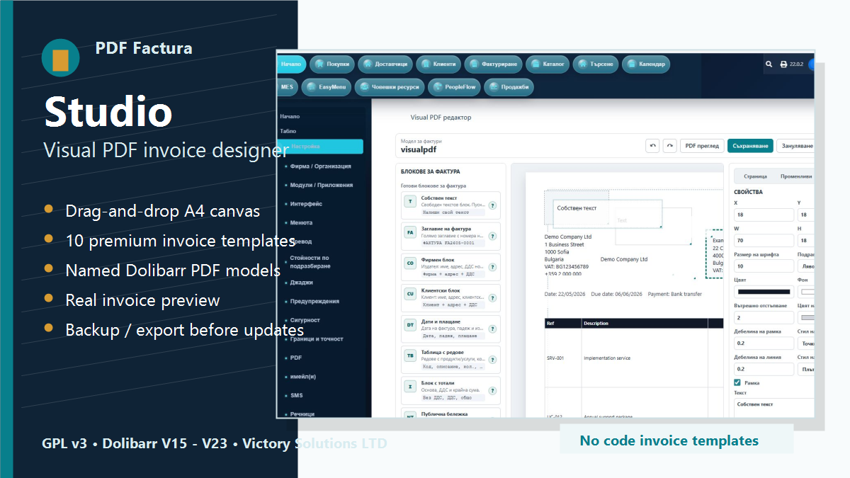The image size is (850, 478).
Task: Open help for Таблица с редове block
Action: click(x=492, y=360)
